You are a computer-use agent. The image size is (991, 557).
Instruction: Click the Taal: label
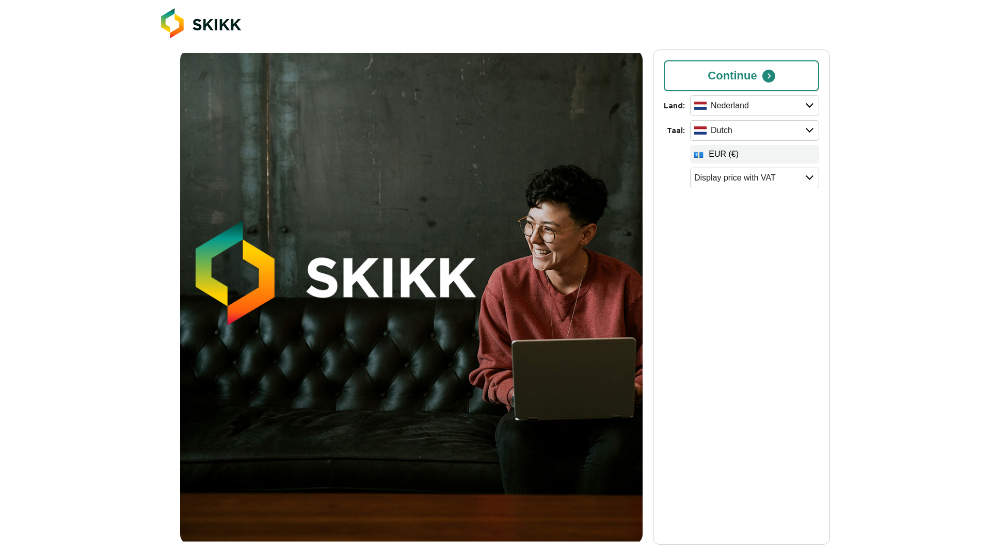pyautogui.click(x=676, y=130)
